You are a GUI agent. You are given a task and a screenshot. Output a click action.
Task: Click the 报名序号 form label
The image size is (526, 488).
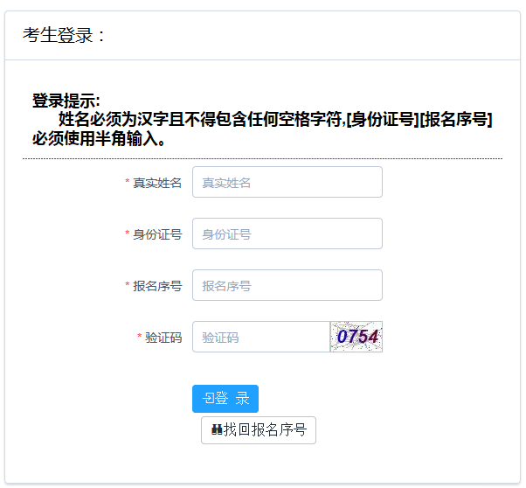pyautogui.click(x=157, y=286)
